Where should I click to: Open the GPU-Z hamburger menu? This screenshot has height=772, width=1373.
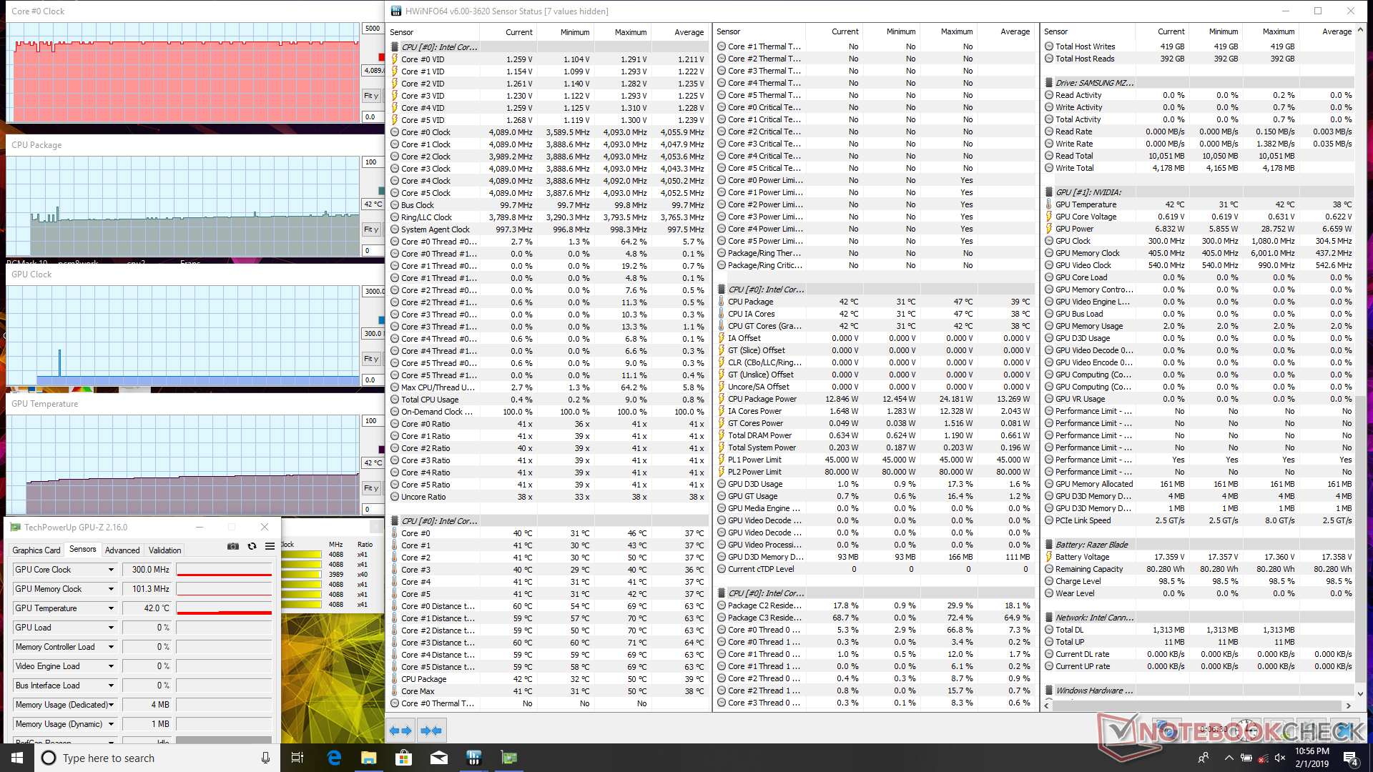click(270, 546)
